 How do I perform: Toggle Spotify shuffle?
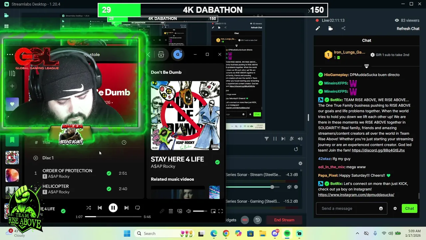(x=89, y=208)
